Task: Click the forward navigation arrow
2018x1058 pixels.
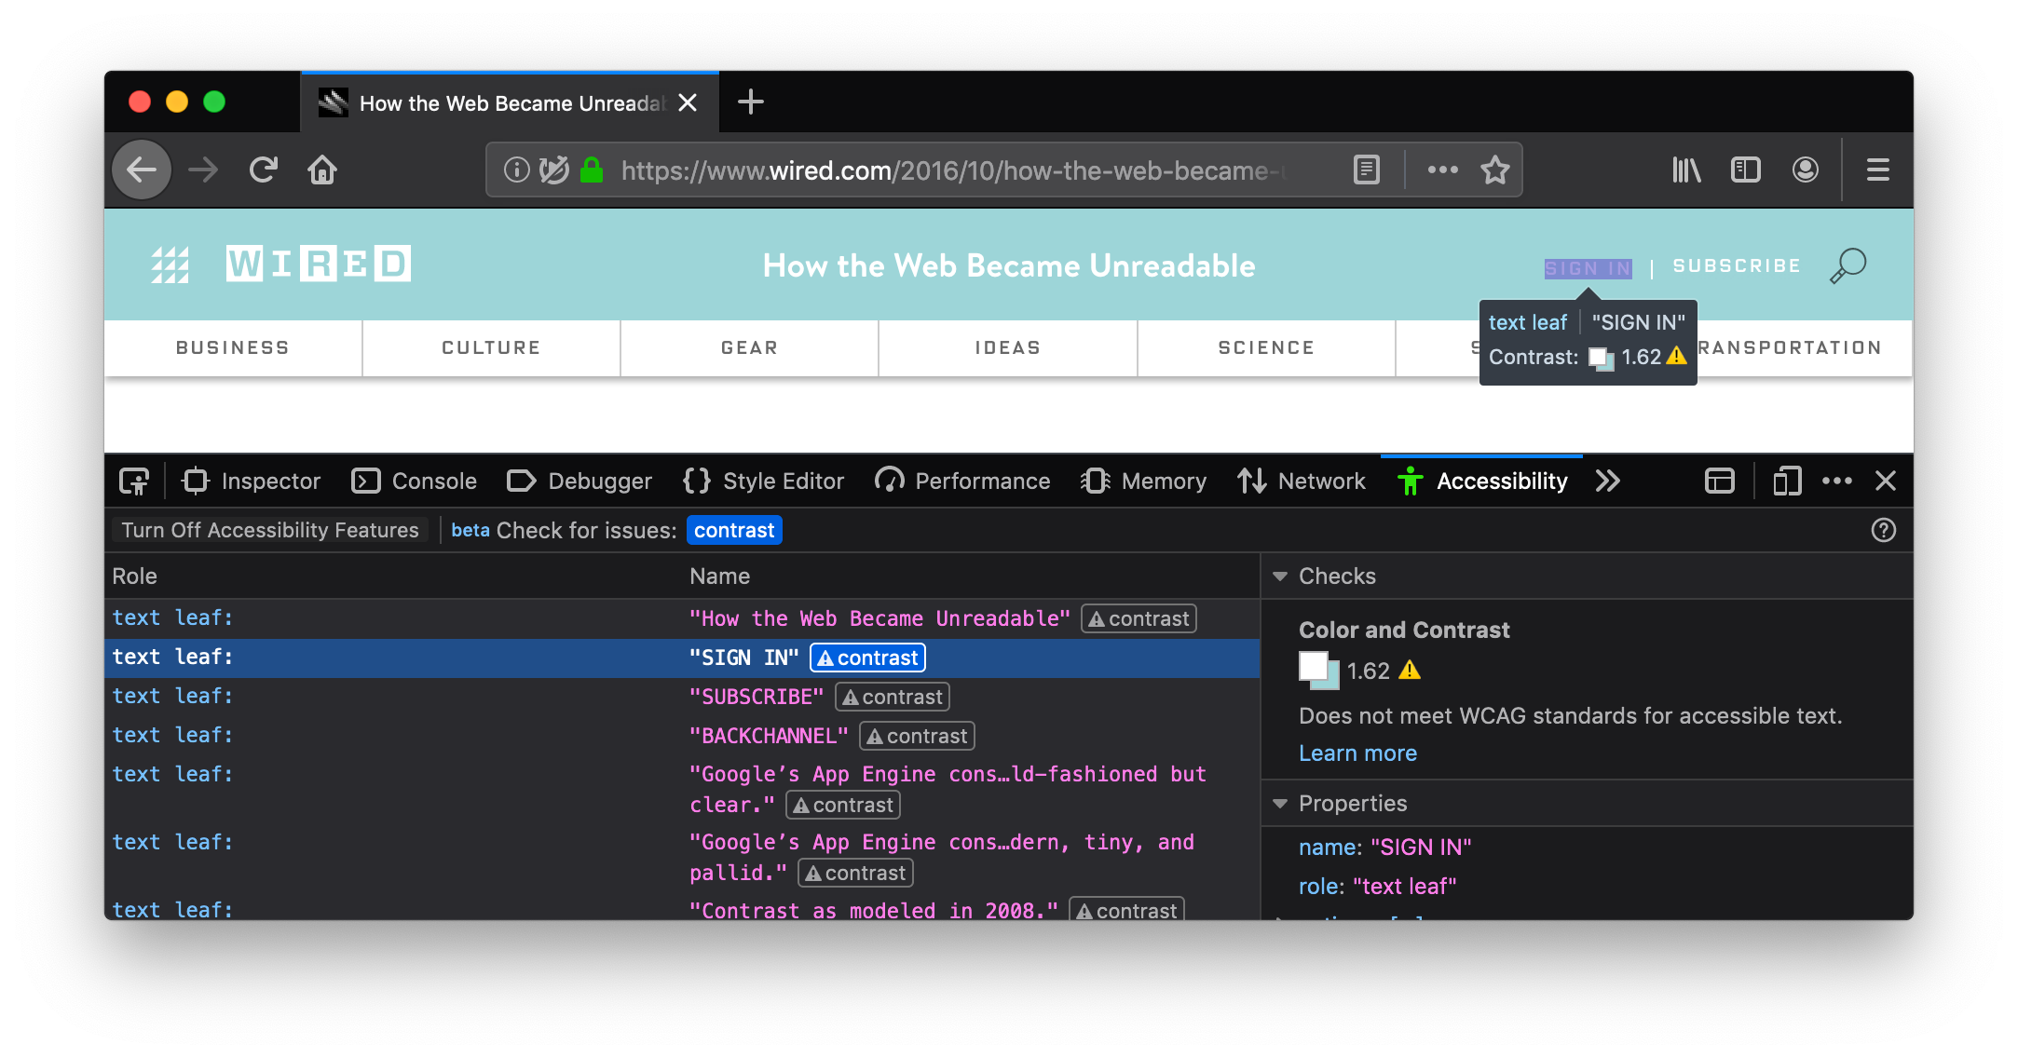Action: (x=202, y=170)
